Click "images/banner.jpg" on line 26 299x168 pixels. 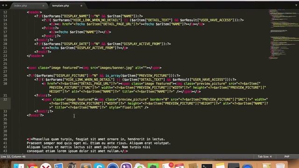(116, 68)
